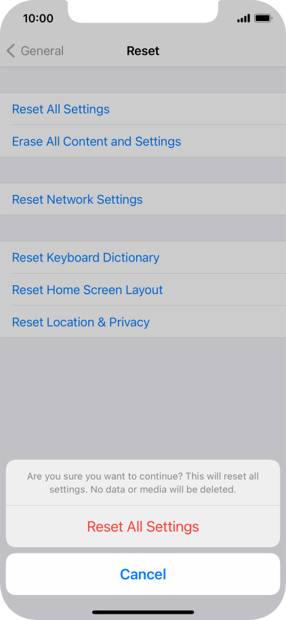Tap the confirmation message text
Screen dimensions: 286x620
(x=143, y=483)
